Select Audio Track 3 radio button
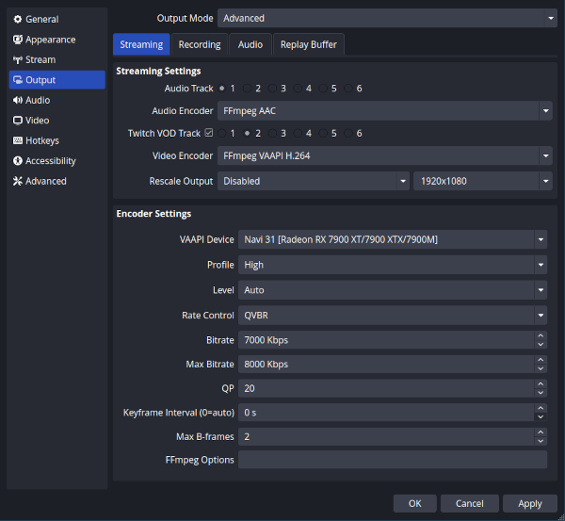Image resolution: width=565 pixels, height=521 pixels. click(x=272, y=89)
